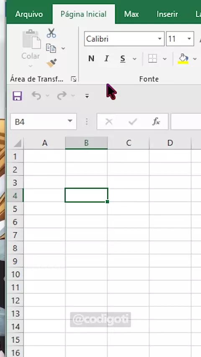The width and height of the screenshot is (201, 357).
Task: Toggle underline with the S button
Action: (x=123, y=59)
